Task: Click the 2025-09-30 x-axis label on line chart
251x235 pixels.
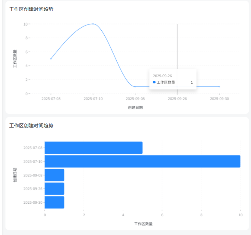Action: [x=219, y=99]
